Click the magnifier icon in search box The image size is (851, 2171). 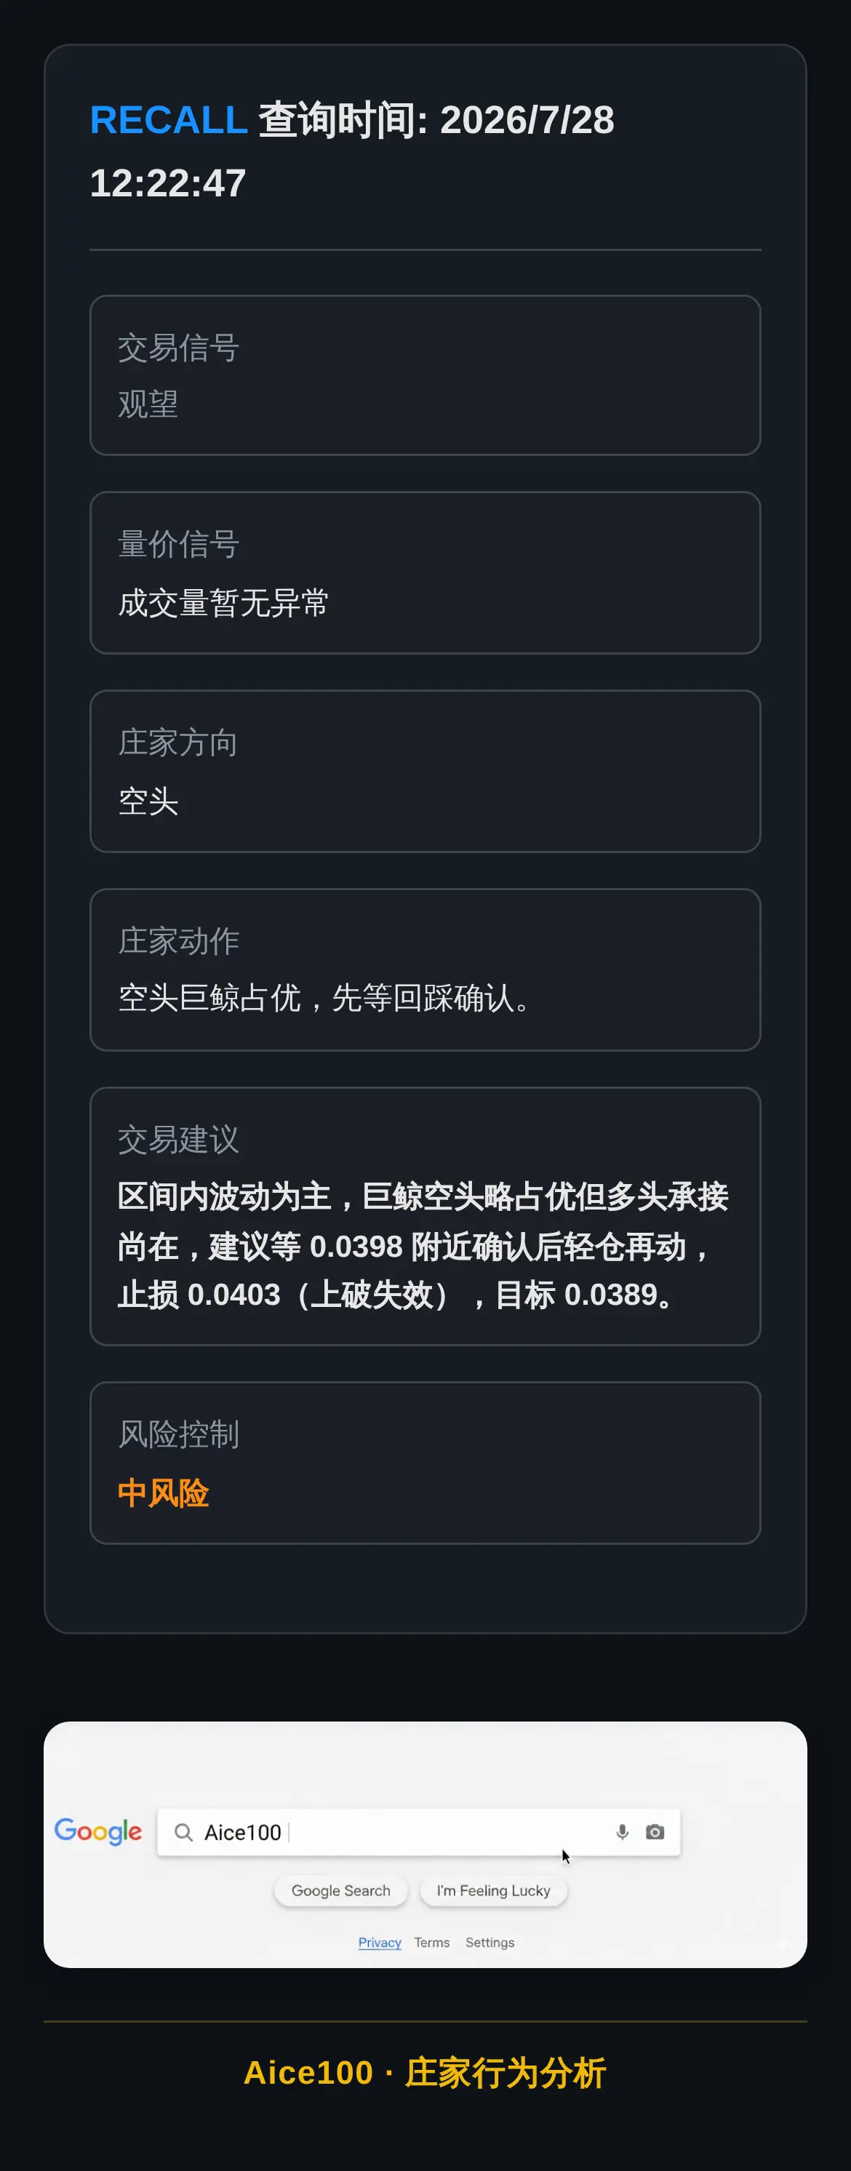[183, 1832]
